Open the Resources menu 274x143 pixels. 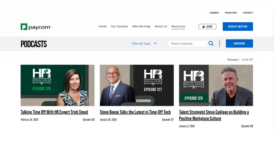(178, 26)
